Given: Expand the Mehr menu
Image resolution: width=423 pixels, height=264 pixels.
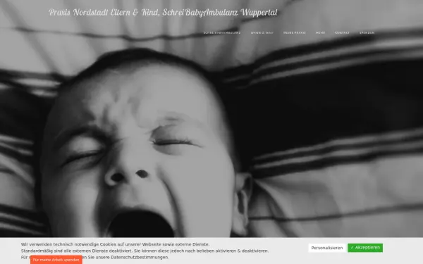Looking at the screenshot, I should click(x=320, y=33).
